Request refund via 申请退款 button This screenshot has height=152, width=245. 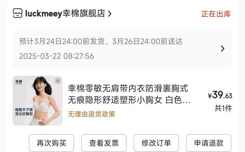click(209, 143)
